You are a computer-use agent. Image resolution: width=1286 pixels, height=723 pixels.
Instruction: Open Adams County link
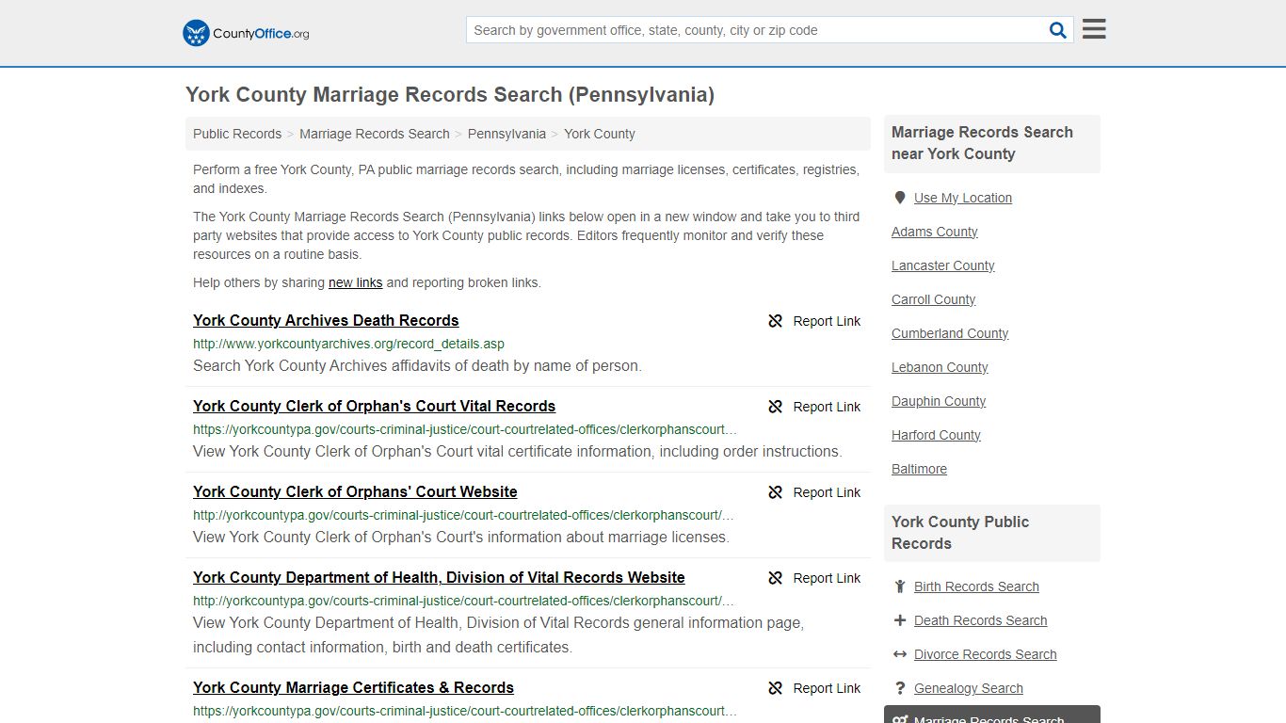(934, 232)
